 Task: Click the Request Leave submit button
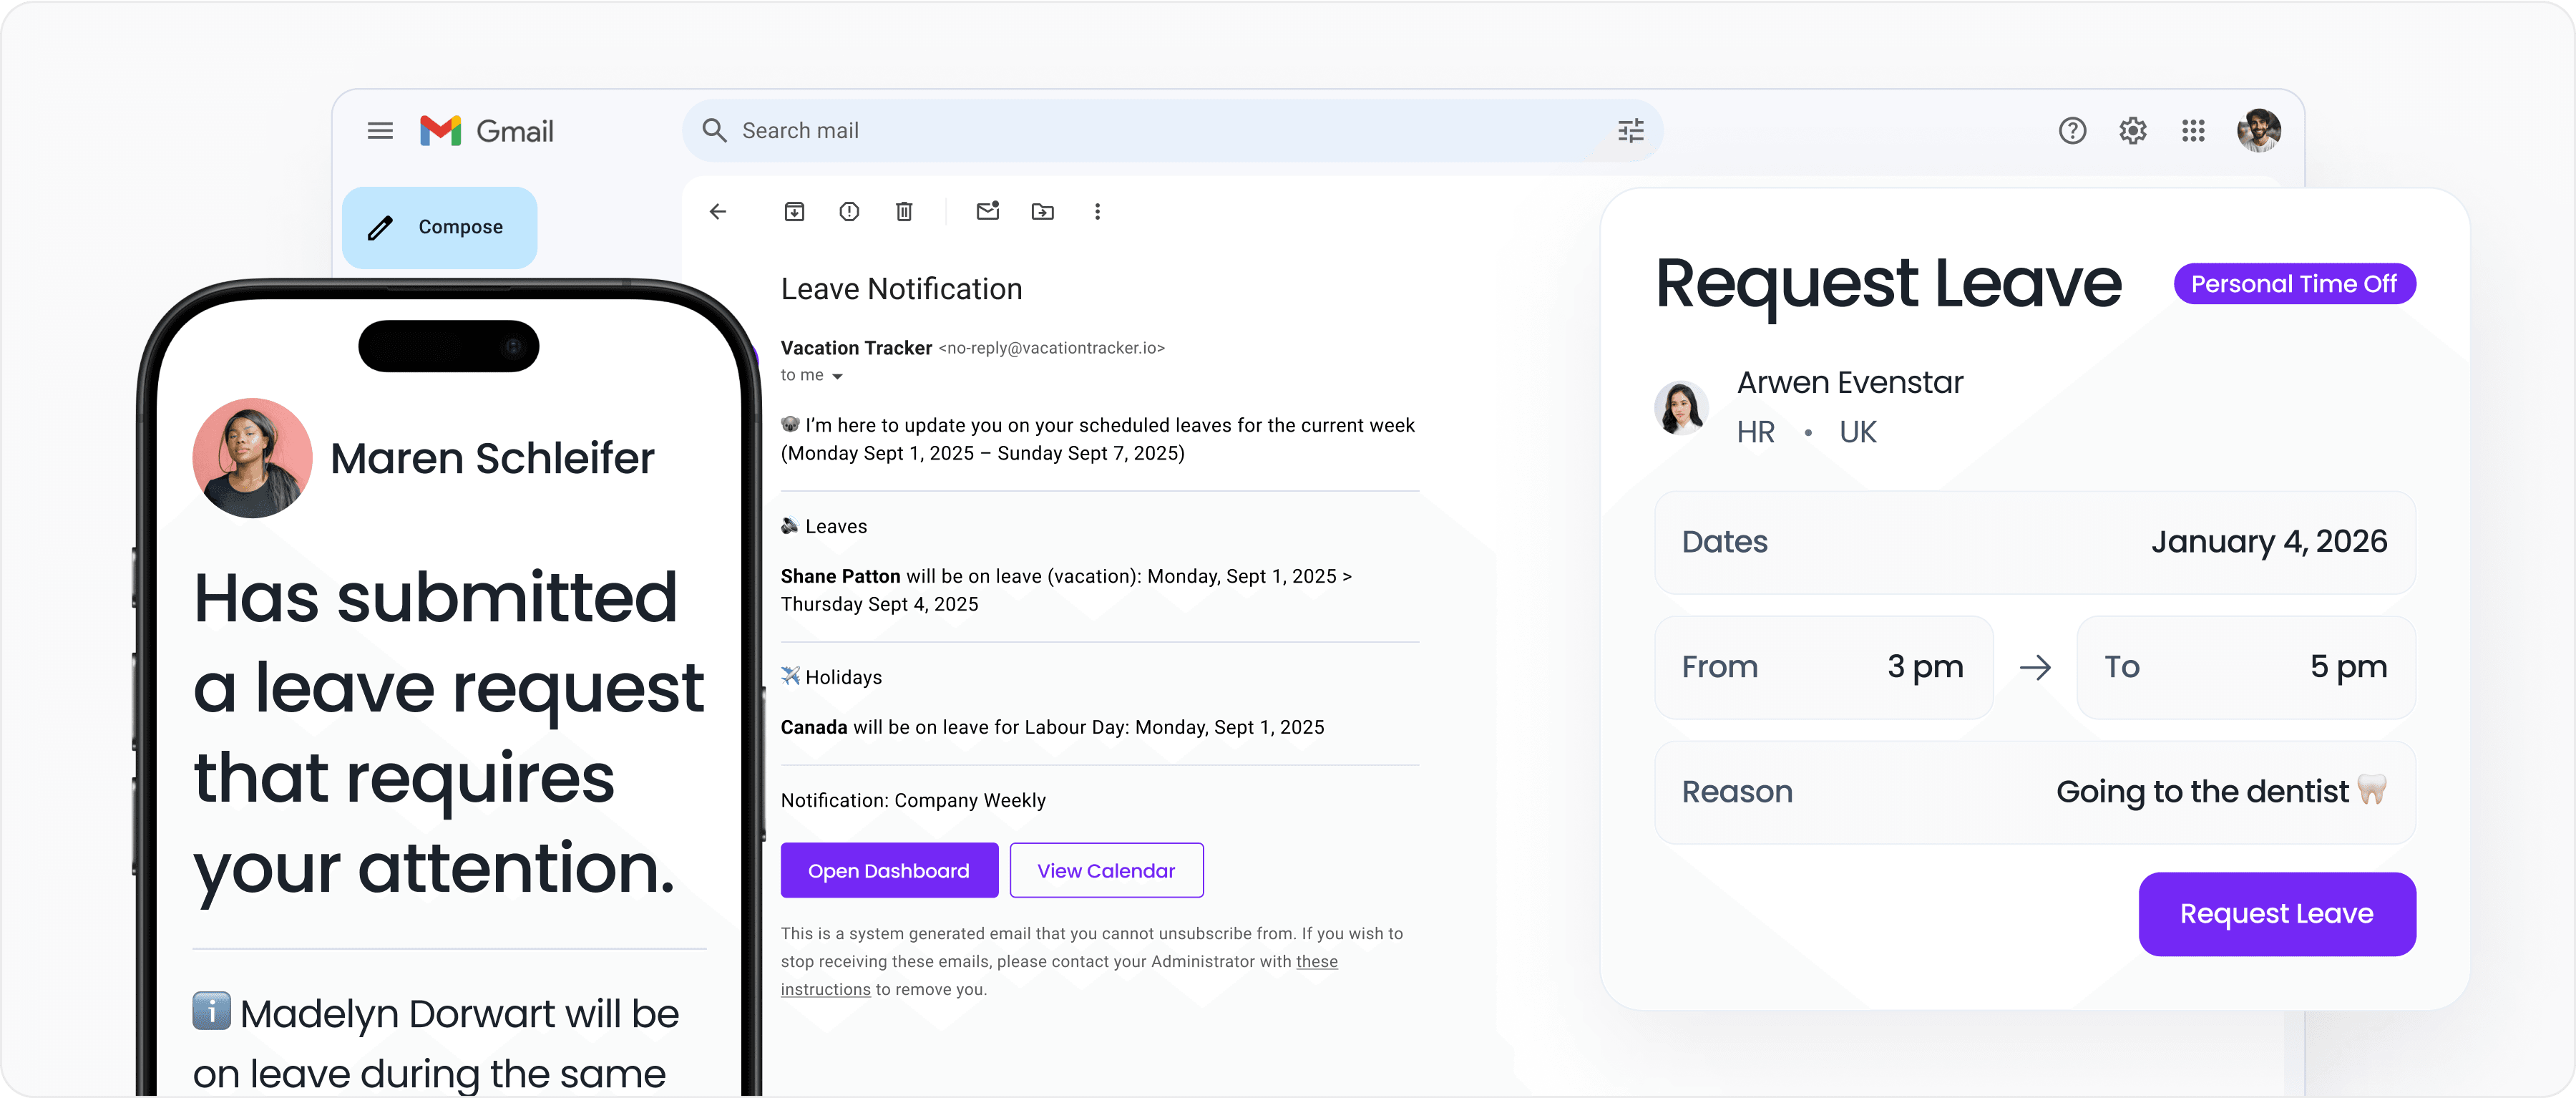click(x=2275, y=913)
